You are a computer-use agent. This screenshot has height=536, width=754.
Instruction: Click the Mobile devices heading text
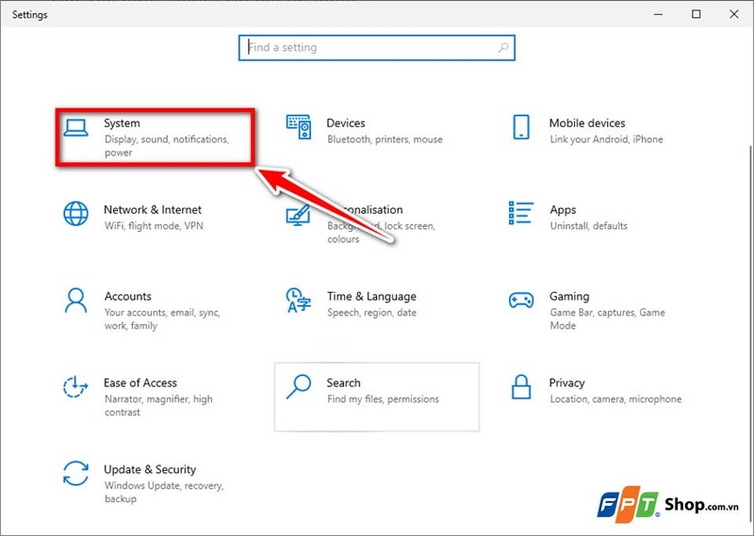(587, 123)
